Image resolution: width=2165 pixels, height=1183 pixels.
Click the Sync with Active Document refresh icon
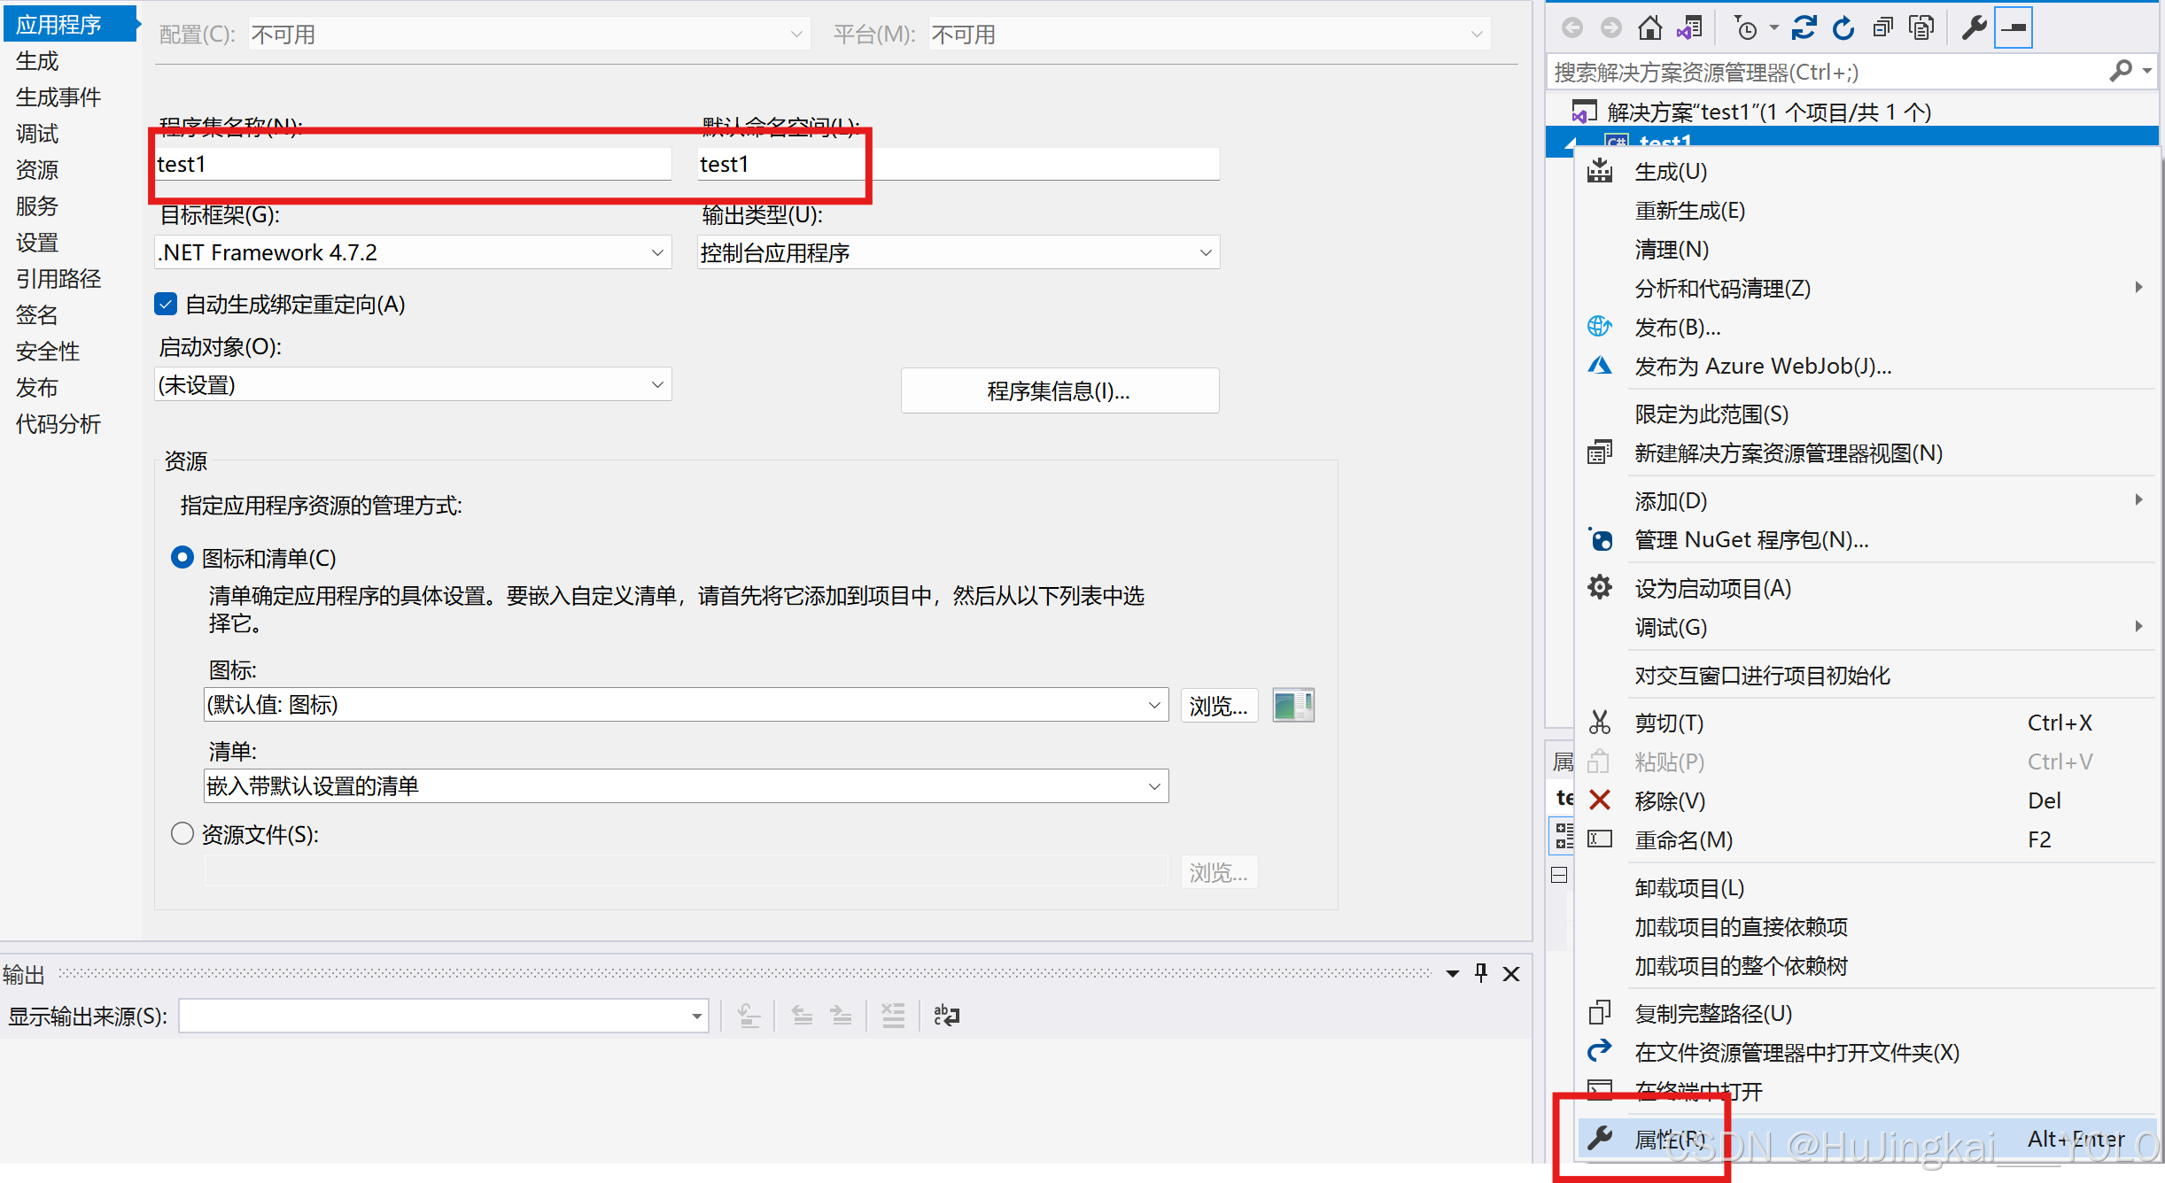point(1804,28)
